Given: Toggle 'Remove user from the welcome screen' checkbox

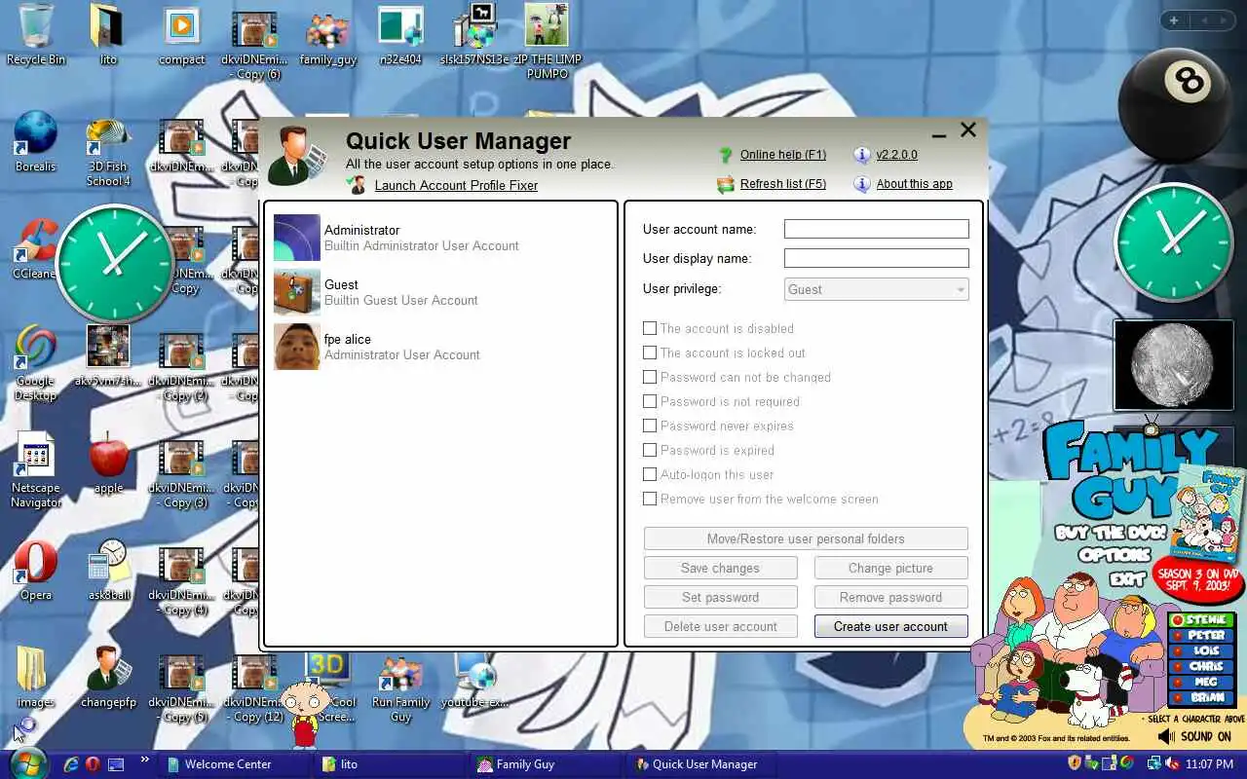Looking at the screenshot, I should click(x=650, y=500).
